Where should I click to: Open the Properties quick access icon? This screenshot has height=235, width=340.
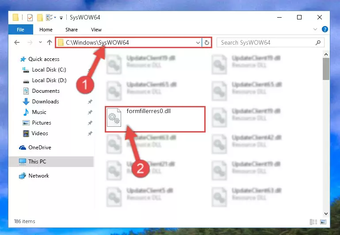click(30, 18)
